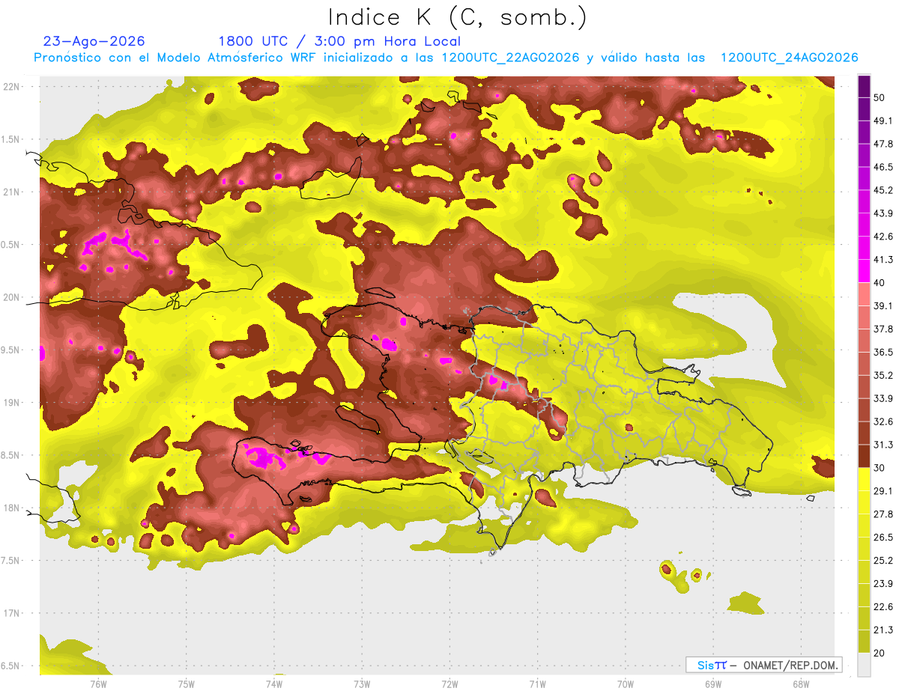Click the title 'Indice K (C, somb.)'

[x=457, y=17]
